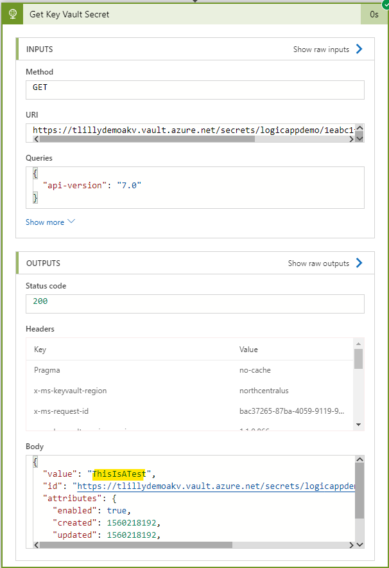Viewport: 389px width, 568px height.
Task: Click the 0s duration badge
Action: pyautogui.click(x=374, y=15)
